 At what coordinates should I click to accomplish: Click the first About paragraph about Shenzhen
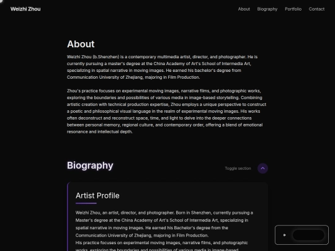(x=162, y=67)
